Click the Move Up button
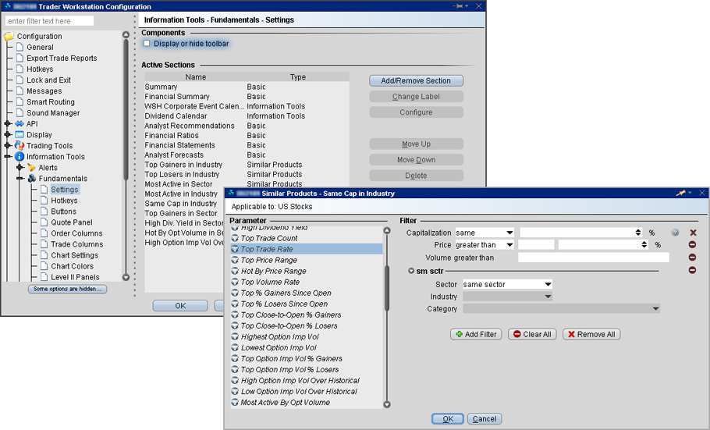The width and height of the screenshot is (710, 430). pyautogui.click(x=416, y=144)
